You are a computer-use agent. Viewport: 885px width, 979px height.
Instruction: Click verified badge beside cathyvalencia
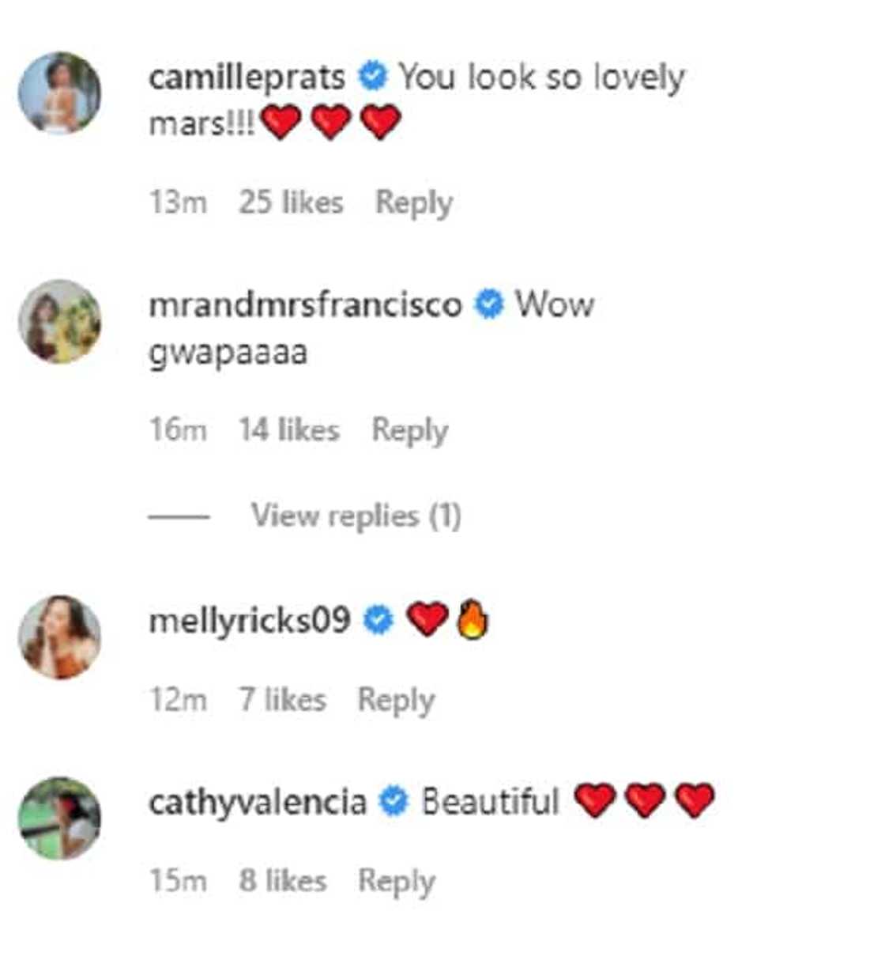(x=394, y=802)
